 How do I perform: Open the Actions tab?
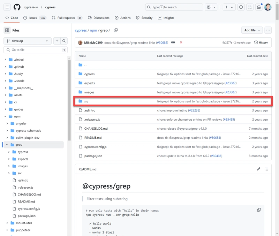[123, 18]
